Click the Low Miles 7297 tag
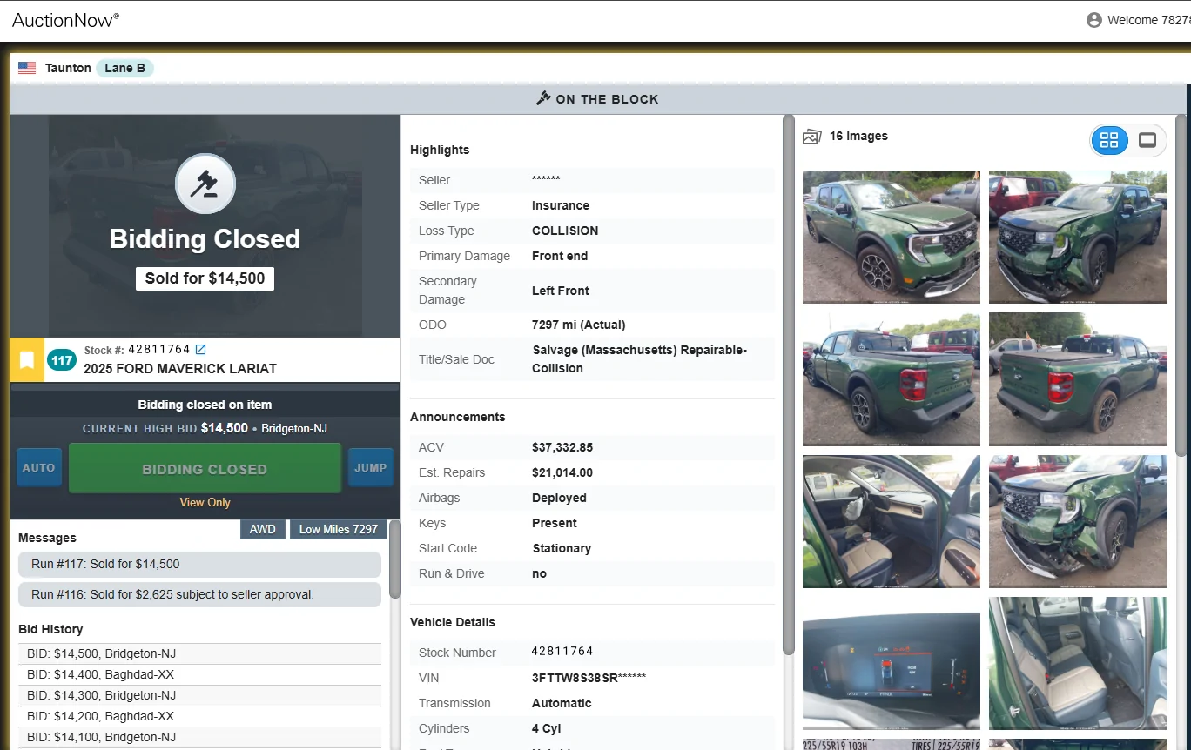 339,529
